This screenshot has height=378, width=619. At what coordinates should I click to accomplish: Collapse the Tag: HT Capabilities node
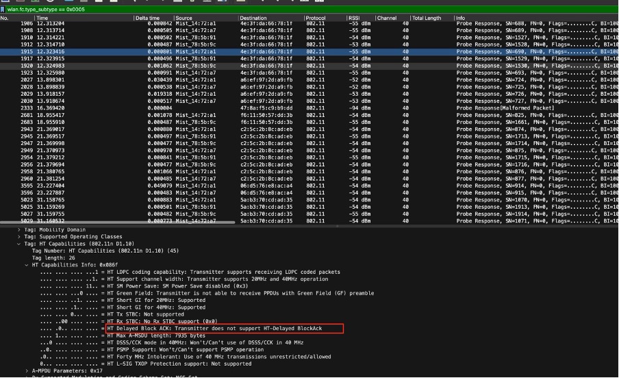point(18,244)
